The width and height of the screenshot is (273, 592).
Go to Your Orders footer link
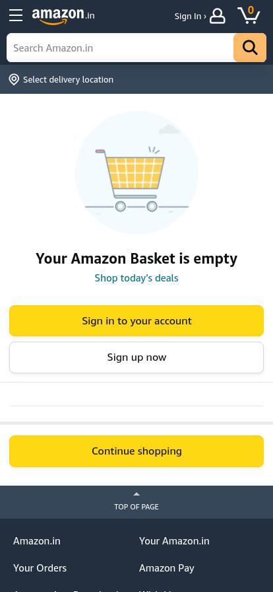(x=40, y=568)
